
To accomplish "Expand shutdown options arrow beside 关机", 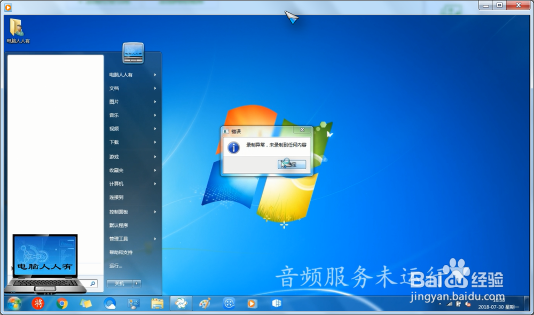I will 137,283.
